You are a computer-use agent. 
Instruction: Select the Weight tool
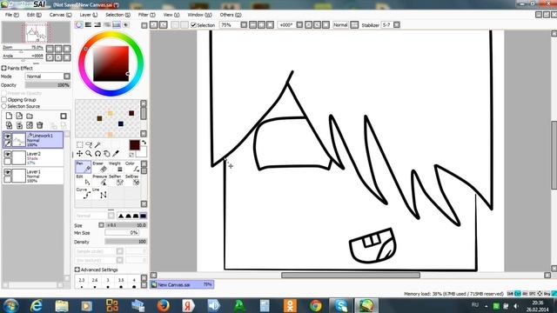116,167
